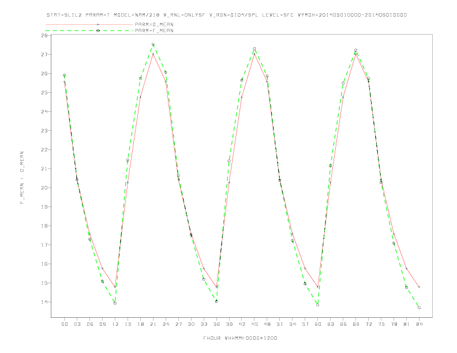This screenshot has height=353, width=457.
Task: Click x-axis forecast hour label 00
Action: (65, 324)
